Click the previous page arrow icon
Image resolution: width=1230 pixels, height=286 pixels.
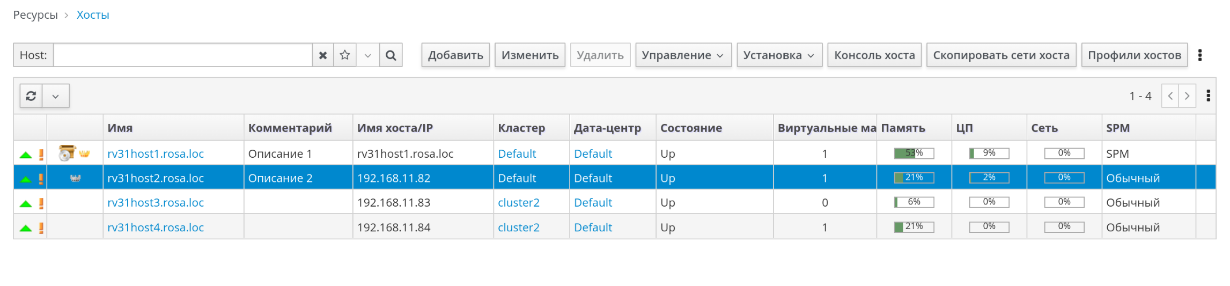click(1170, 96)
